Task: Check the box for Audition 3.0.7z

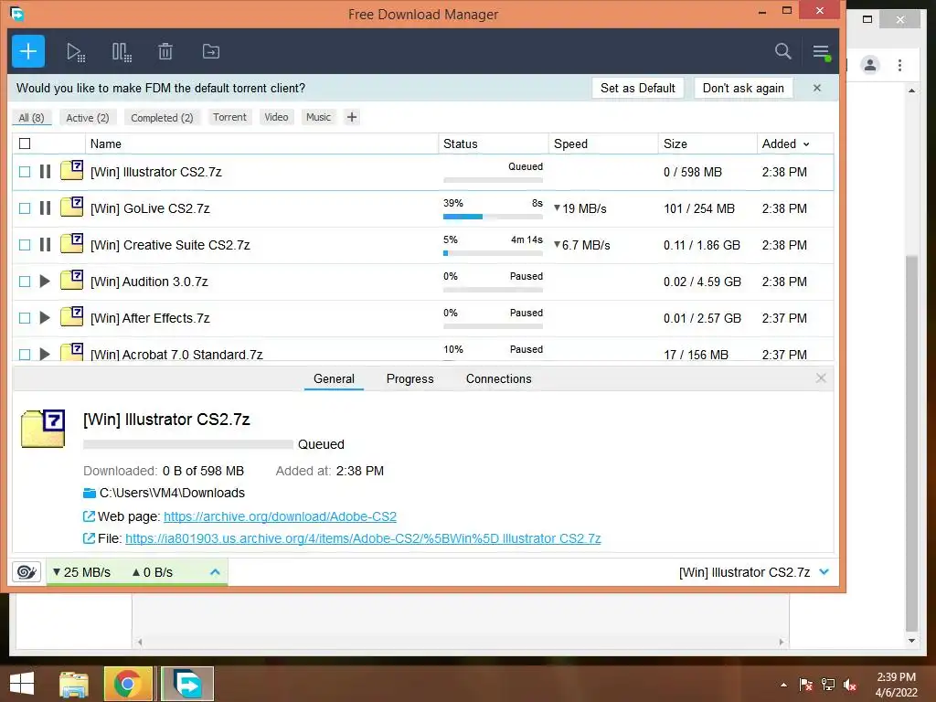Action: [x=25, y=282]
